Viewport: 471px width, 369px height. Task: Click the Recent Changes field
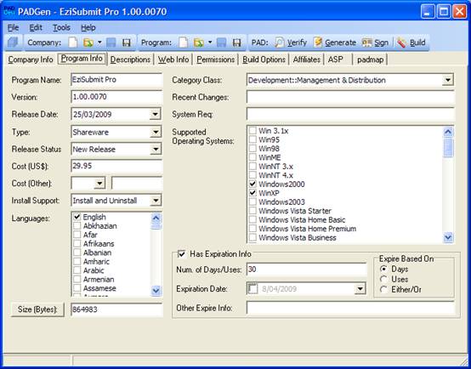[350, 97]
